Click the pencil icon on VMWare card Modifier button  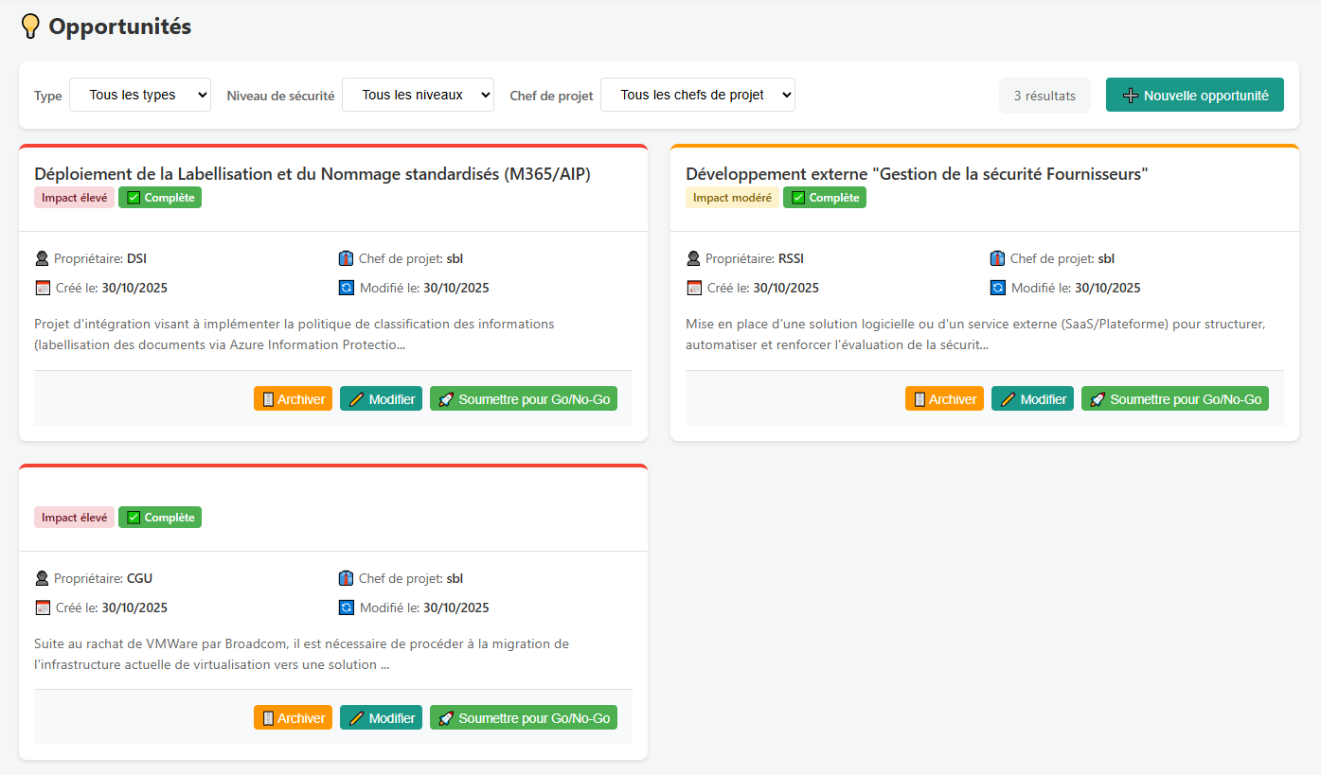point(356,717)
